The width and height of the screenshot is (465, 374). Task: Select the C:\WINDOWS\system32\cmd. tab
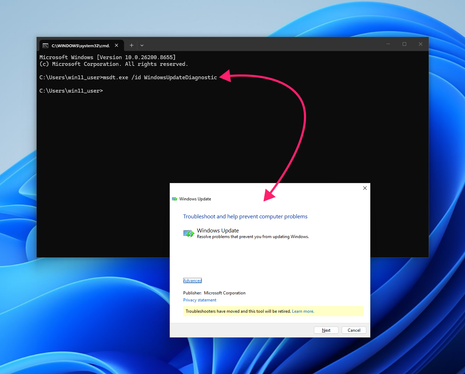(81, 45)
